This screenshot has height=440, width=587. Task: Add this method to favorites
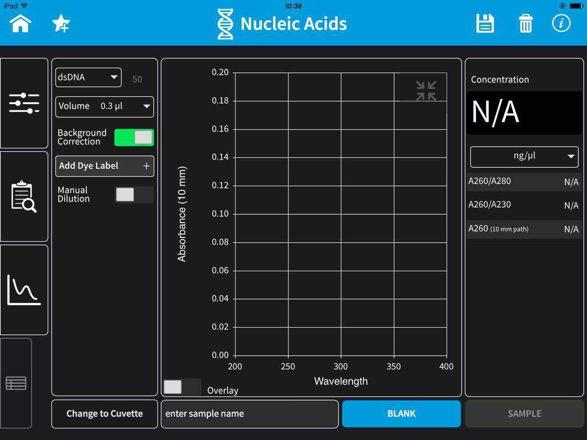click(61, 23)
